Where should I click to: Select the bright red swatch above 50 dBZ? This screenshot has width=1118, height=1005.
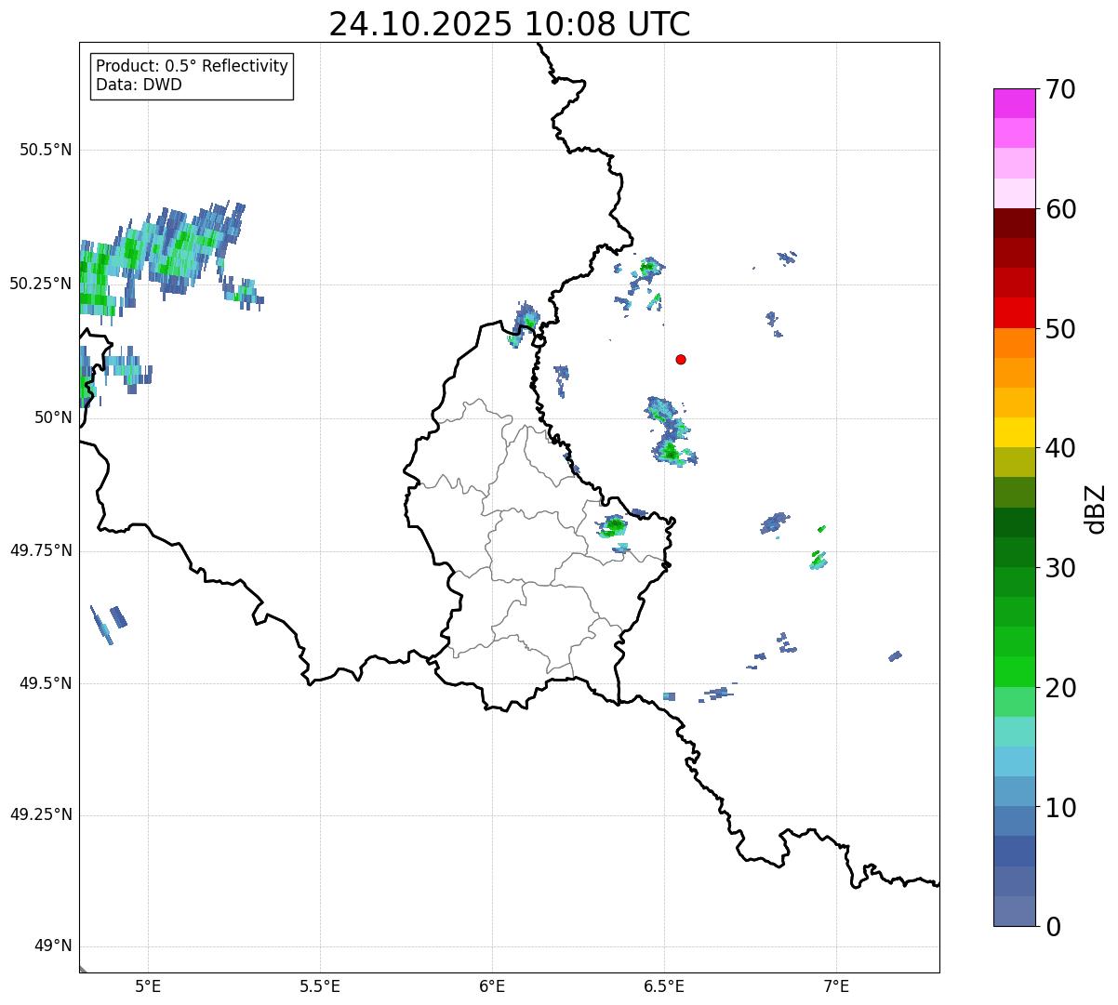click(x=1014, y=312)
